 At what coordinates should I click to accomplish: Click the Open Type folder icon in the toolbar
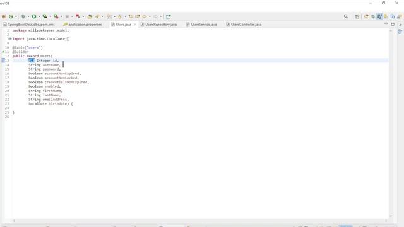[90, 16]
